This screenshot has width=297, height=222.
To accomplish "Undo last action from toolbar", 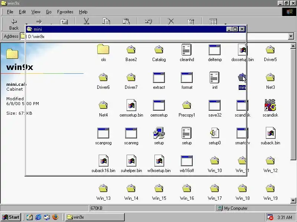I will click(148, 21).
